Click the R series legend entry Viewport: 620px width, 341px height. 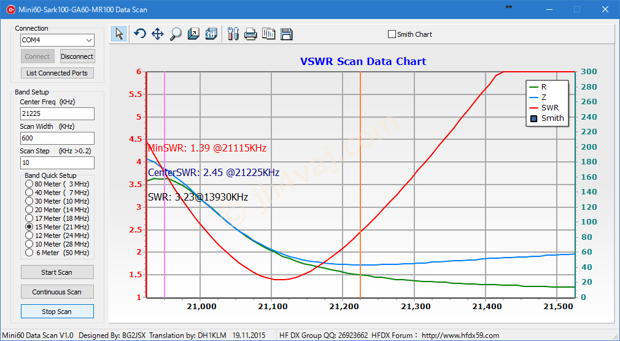(538, 87)
